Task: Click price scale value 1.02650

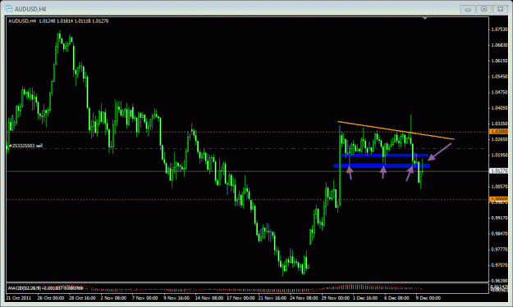Action: point(499,139)
